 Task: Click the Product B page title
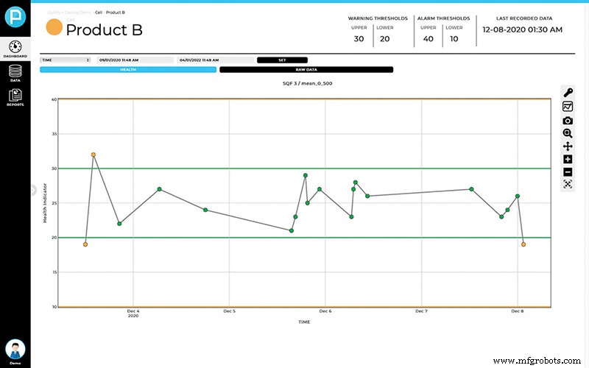(x=104, y=29)
